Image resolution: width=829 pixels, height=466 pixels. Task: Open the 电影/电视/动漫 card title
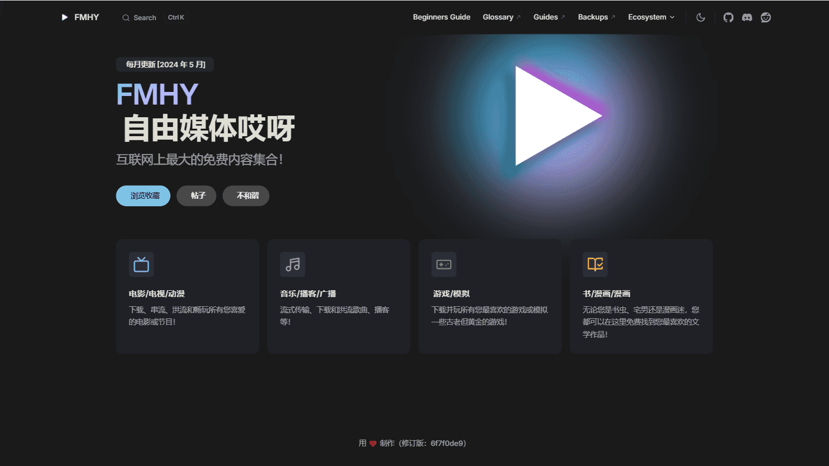pyautogui.click(x=157, y=294)
